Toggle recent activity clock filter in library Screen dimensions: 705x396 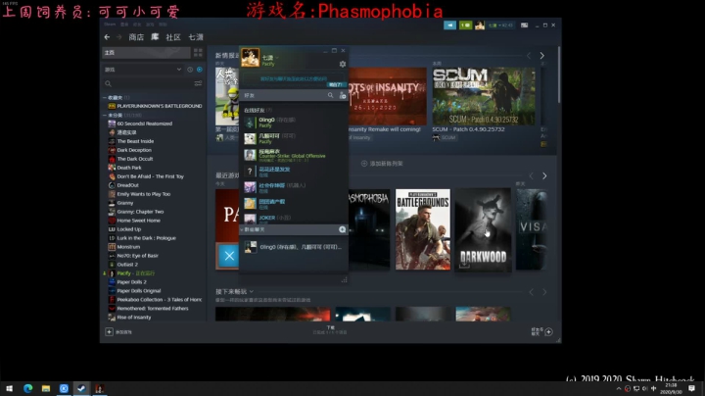click(190, 70)
